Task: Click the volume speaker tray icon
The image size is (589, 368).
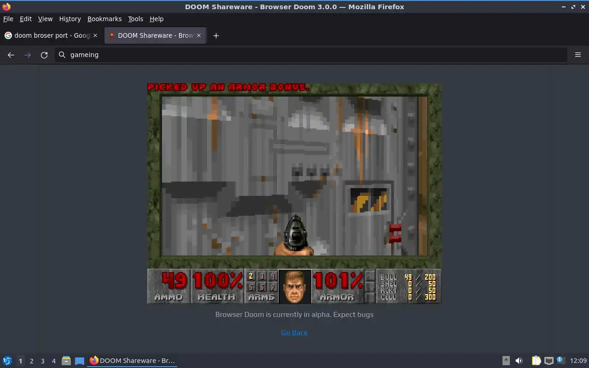Action: (519, 361)
